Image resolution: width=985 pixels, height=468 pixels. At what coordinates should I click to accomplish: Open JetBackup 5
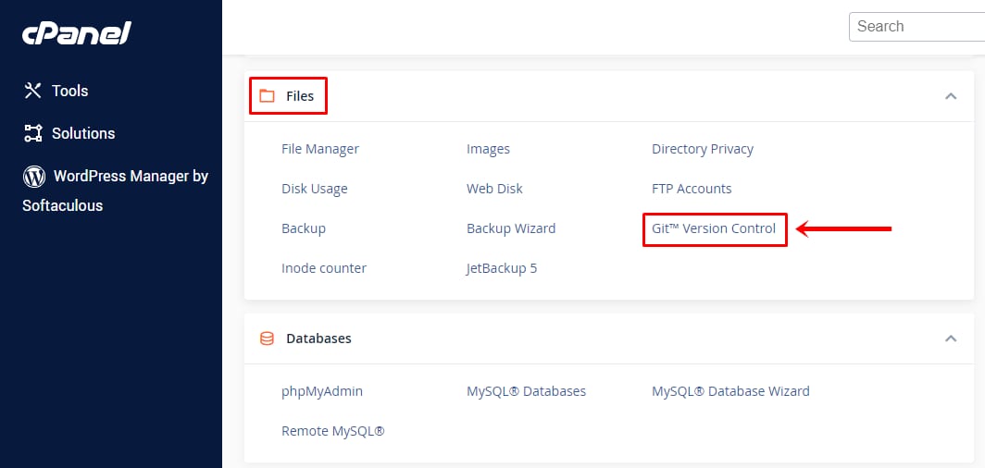[x=502, y=268]
